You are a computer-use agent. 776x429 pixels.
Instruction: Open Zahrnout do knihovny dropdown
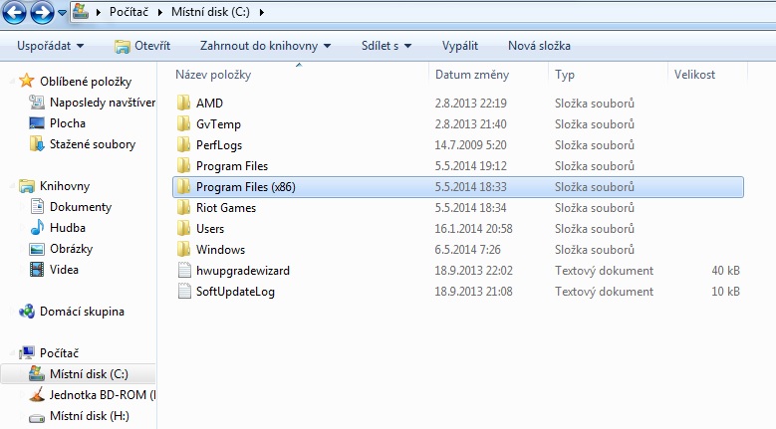tap(265, 46)
